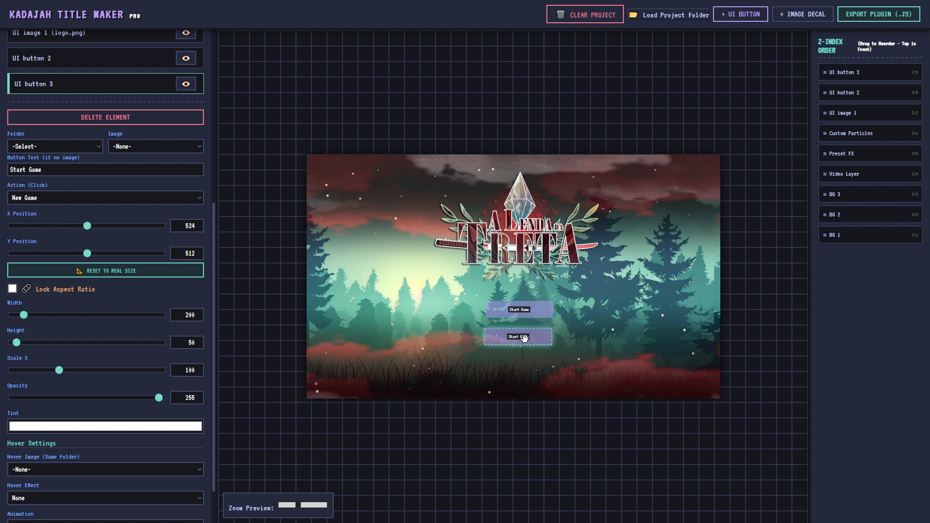Screen dimensions: 930x523
Task: Add a new UI Button
Action: pos(740,14)
